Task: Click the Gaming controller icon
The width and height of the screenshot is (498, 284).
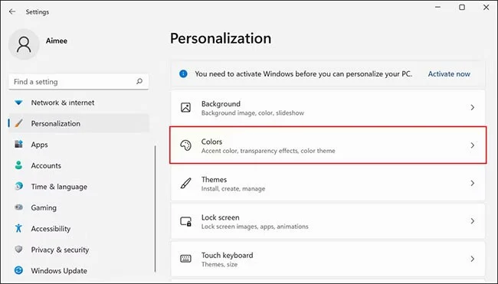Action: [x=18, y=207]
